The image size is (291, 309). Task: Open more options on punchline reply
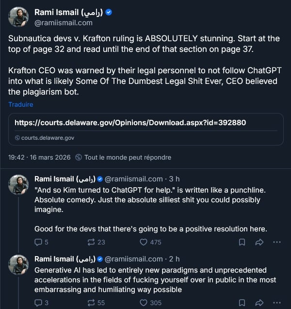[x=276, y=242]
